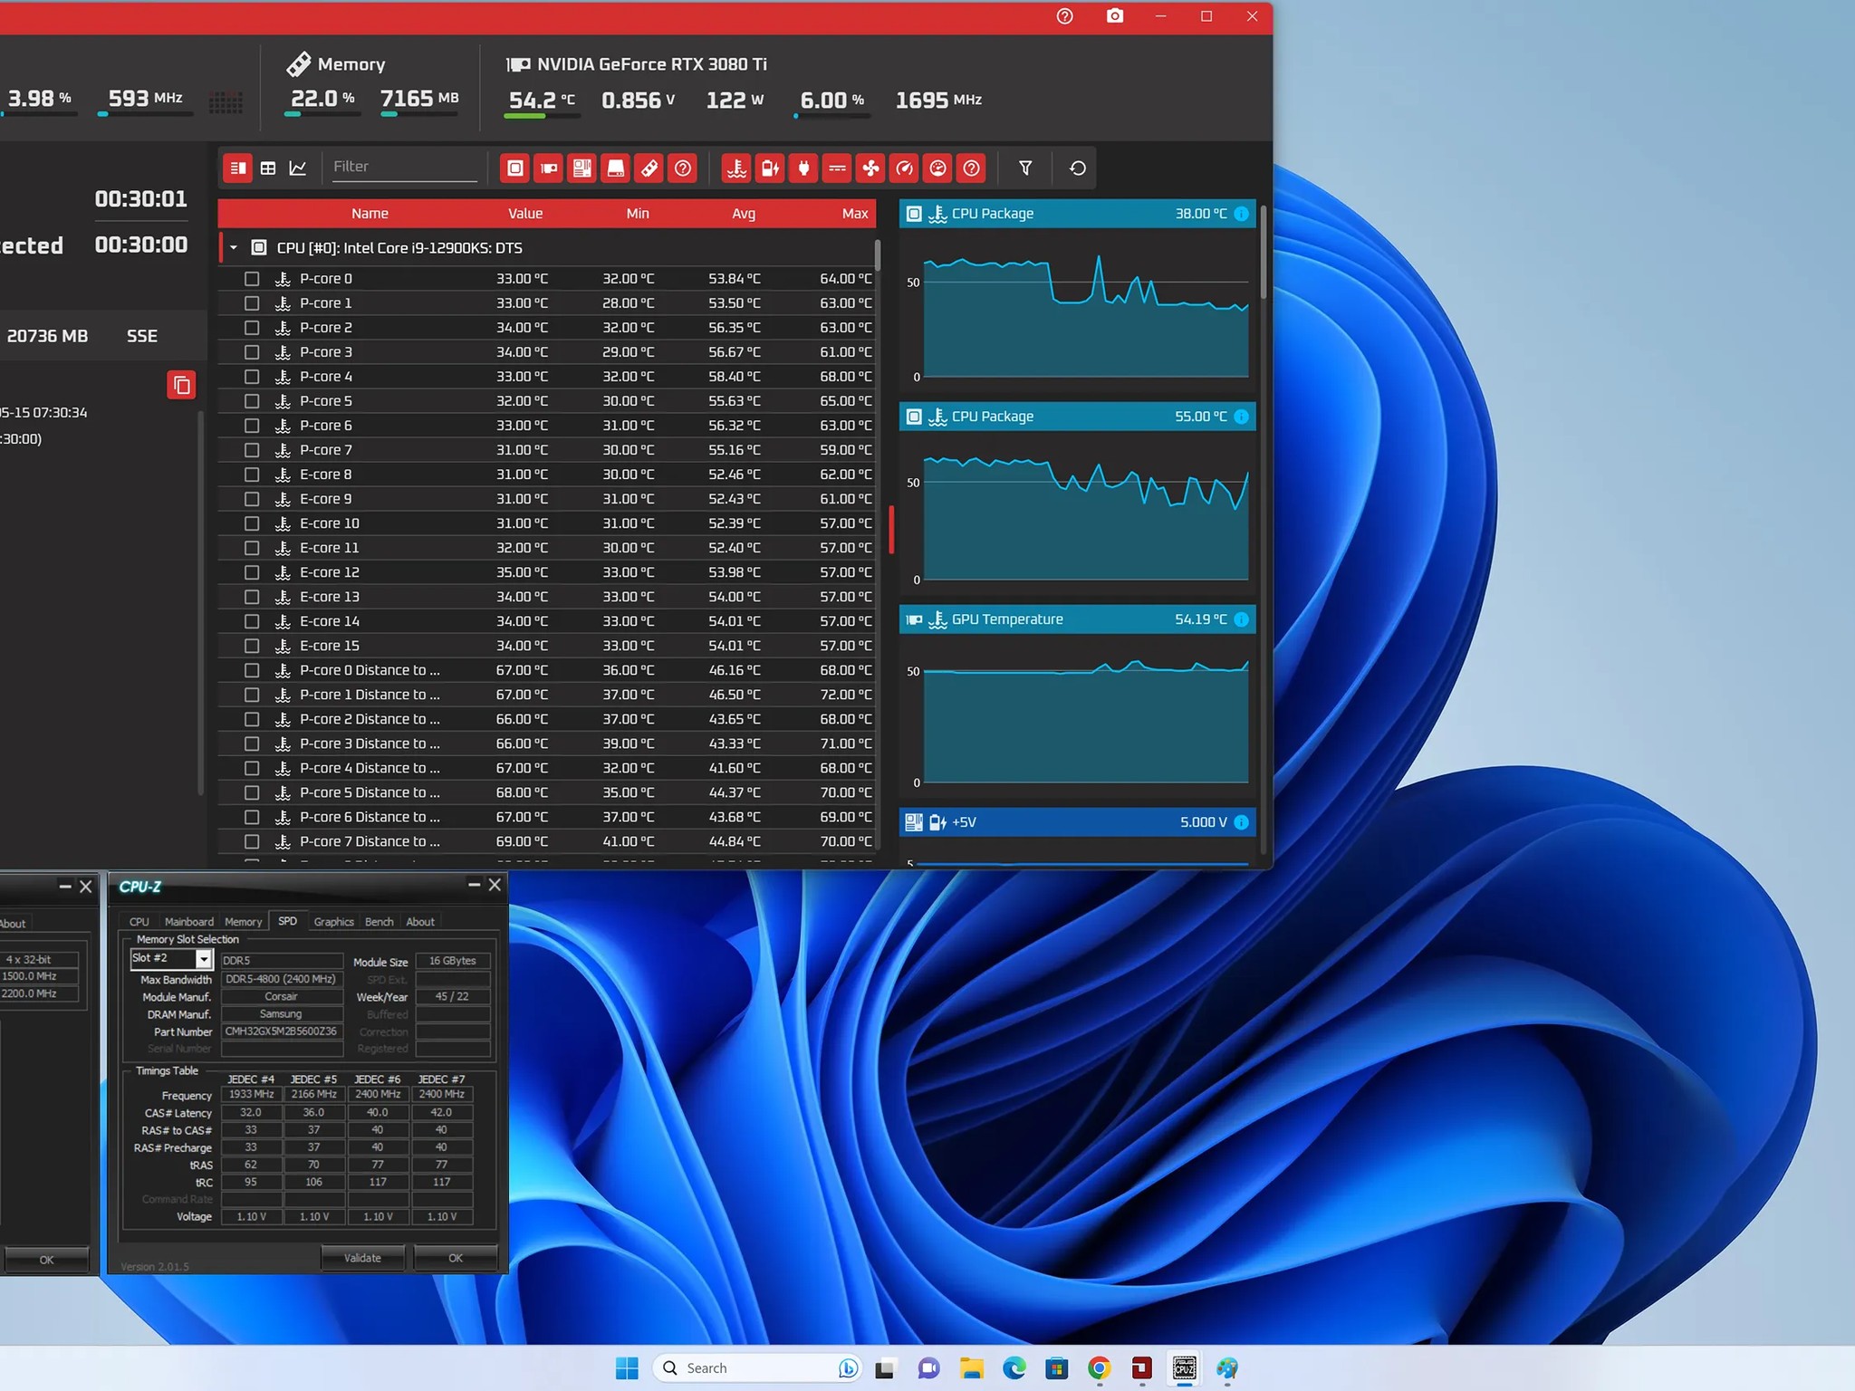Click the sensor table vertical scrollbar

tap(878, 256)
